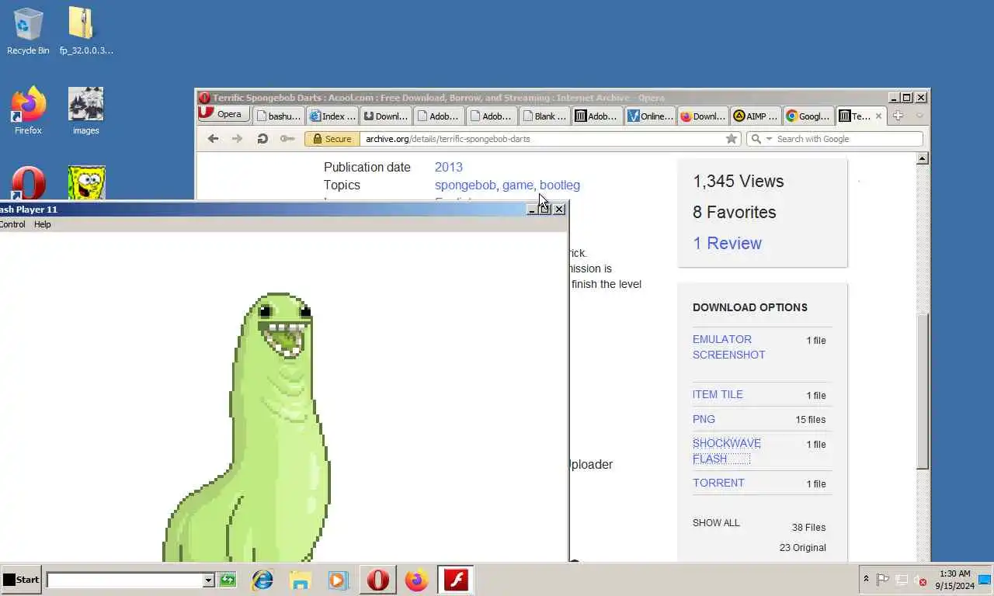Open the TORRENT download link
This screenshot has width=994, height=596.
point(718,483)
